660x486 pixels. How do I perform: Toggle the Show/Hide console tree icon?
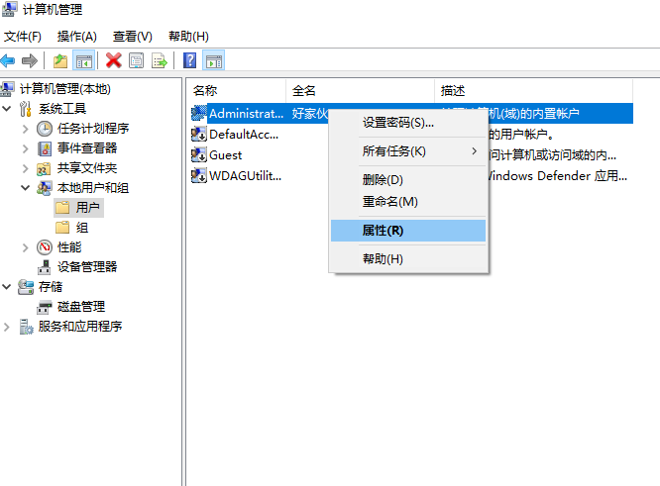pos(84,60)
